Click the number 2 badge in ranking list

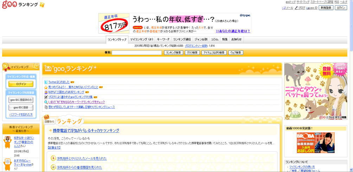click(53, 167)
